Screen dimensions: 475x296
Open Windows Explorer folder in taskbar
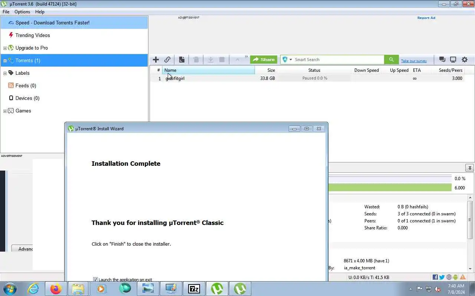(79, 289)
